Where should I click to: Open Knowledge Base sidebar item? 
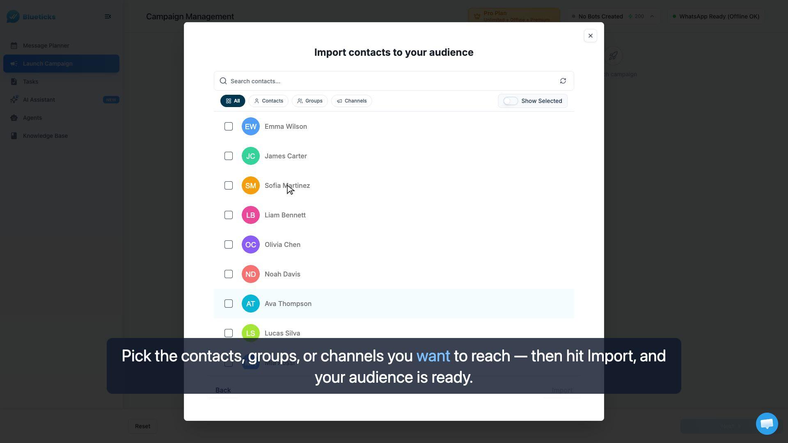pos(61,136)
